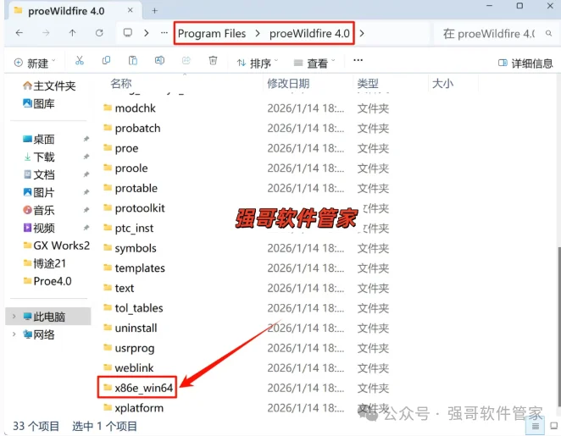
Task: Sort by 名称 column header
Action: click(121, 83)
